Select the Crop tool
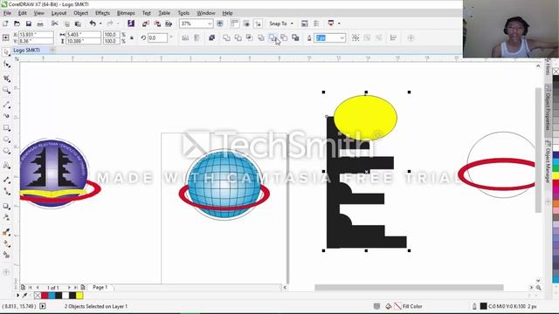Screen dimensions: 559x314 click(x=6, y=78)
